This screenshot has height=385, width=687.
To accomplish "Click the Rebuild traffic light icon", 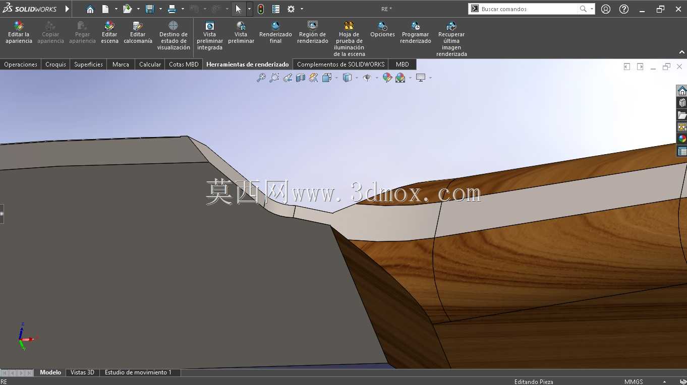I will 261,9.
